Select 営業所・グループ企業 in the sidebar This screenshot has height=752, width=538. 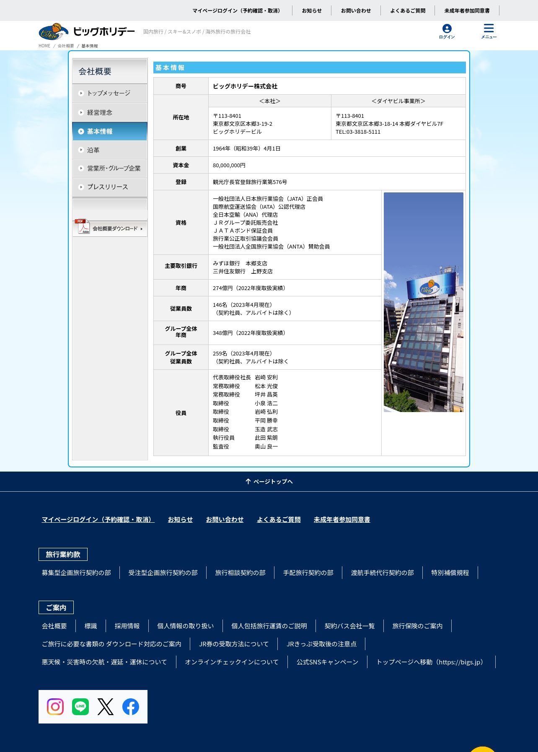point(110,168)
